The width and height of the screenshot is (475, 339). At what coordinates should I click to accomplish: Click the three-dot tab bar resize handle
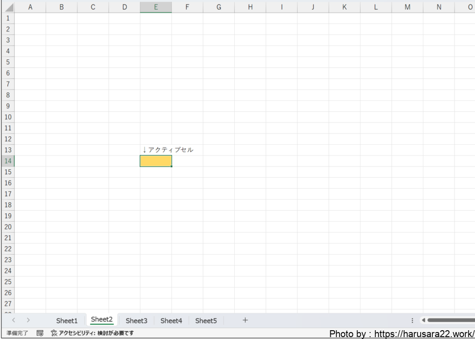pyautogui.click(x=412, y=320)
